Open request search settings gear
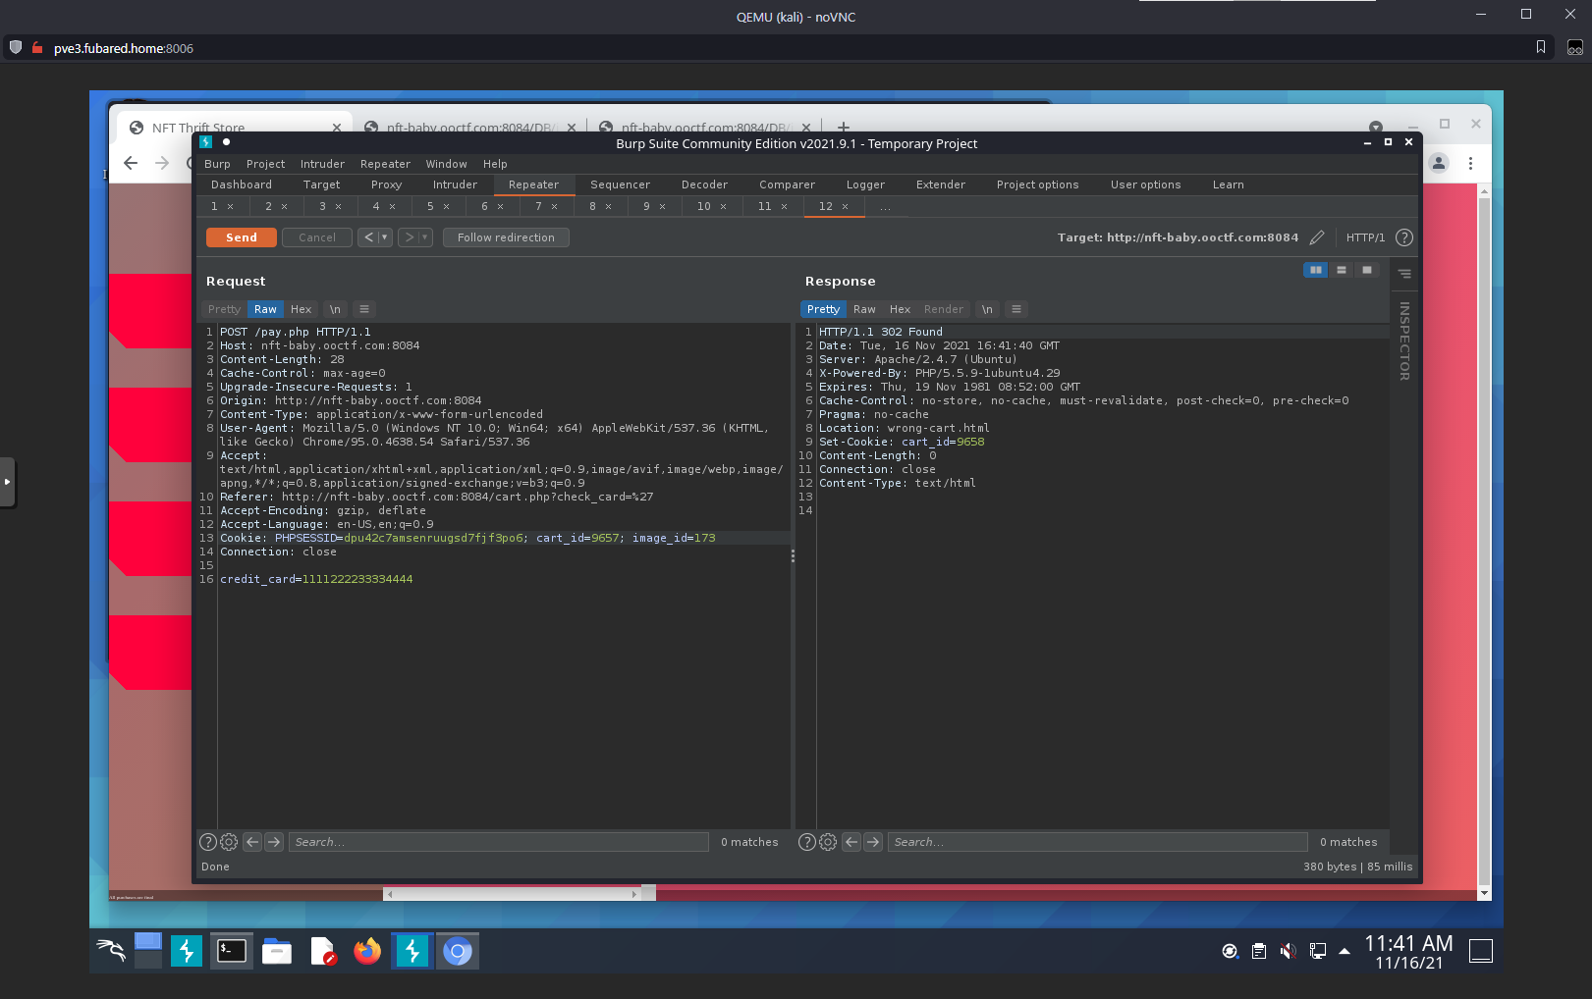1592x999 pixels. pos(229,842)
